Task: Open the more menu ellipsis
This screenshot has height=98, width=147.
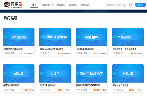Action: click(94, 5)
